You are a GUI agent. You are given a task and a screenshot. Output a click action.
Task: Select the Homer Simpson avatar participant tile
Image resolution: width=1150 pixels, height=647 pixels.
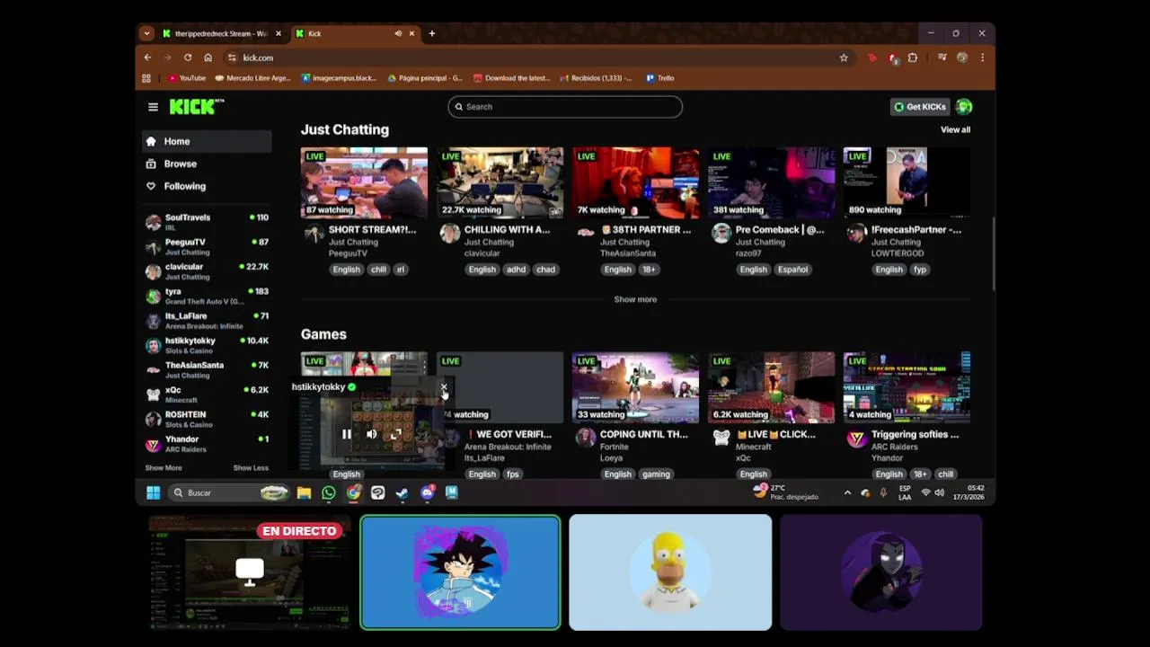tap(670, 572)
